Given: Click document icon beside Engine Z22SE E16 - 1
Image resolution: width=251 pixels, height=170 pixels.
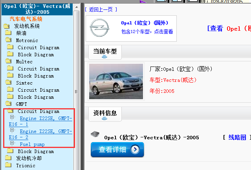Looking at the screenshot, I should click(x=12, y=117).
